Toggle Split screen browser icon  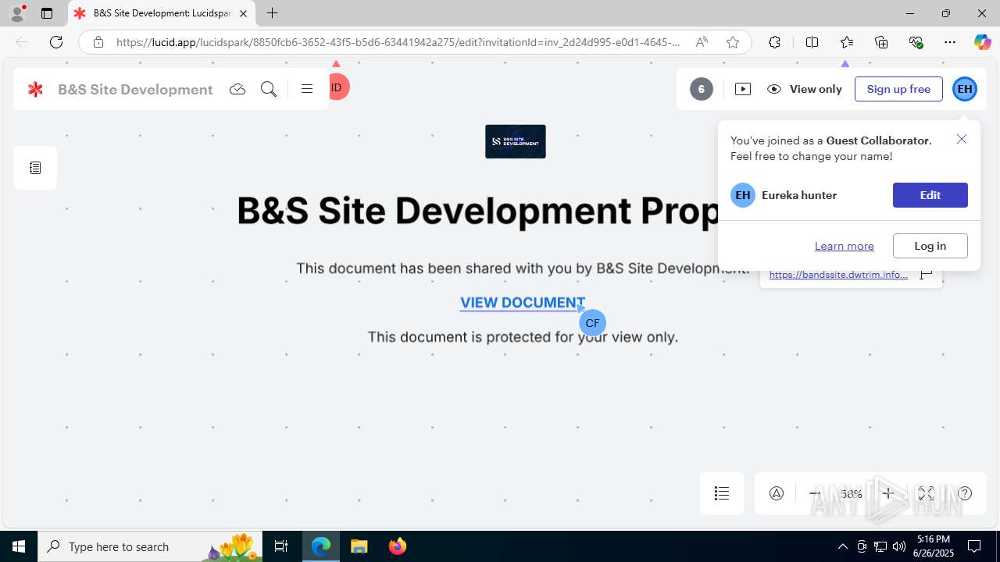(812, 42)
